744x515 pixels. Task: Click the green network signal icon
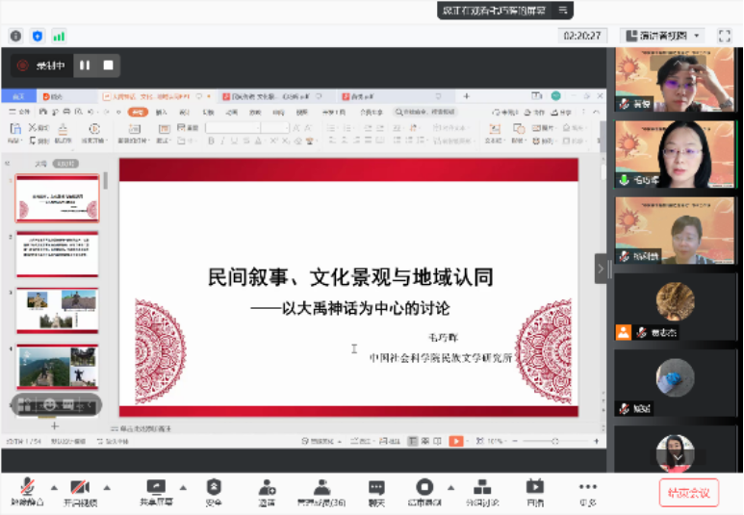point(59,36)
